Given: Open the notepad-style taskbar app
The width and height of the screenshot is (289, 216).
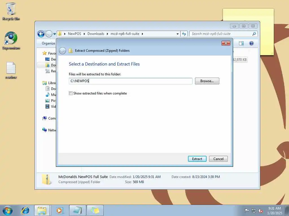Looking at the screenshot, I should 77,210.
